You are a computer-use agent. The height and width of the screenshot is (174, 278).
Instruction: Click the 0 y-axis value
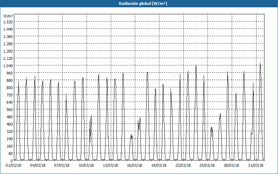point(12,161)
